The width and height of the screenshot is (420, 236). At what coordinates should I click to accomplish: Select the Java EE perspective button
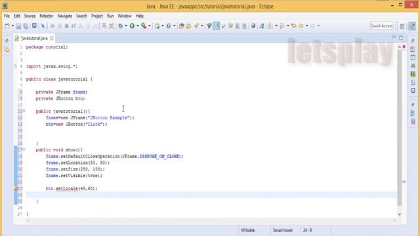coord(412,26)
